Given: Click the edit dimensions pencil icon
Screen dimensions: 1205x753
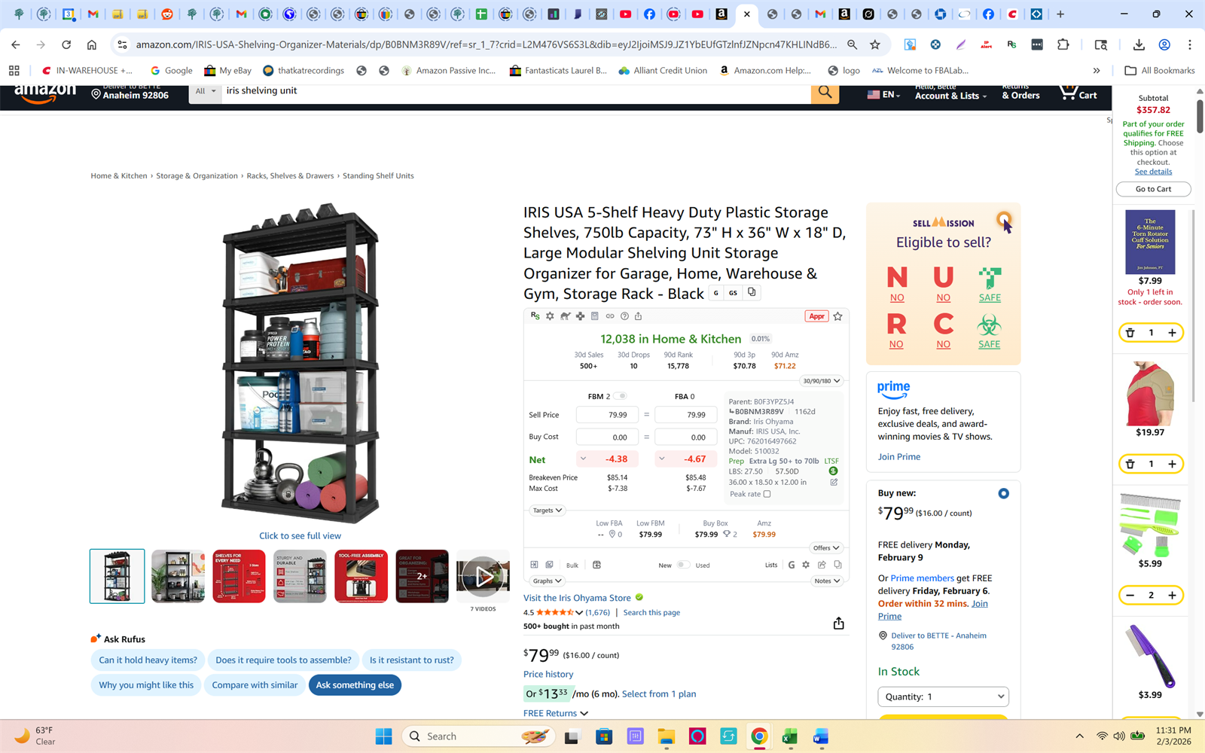Looking at the screenshot, I should (x=834, y=483).
